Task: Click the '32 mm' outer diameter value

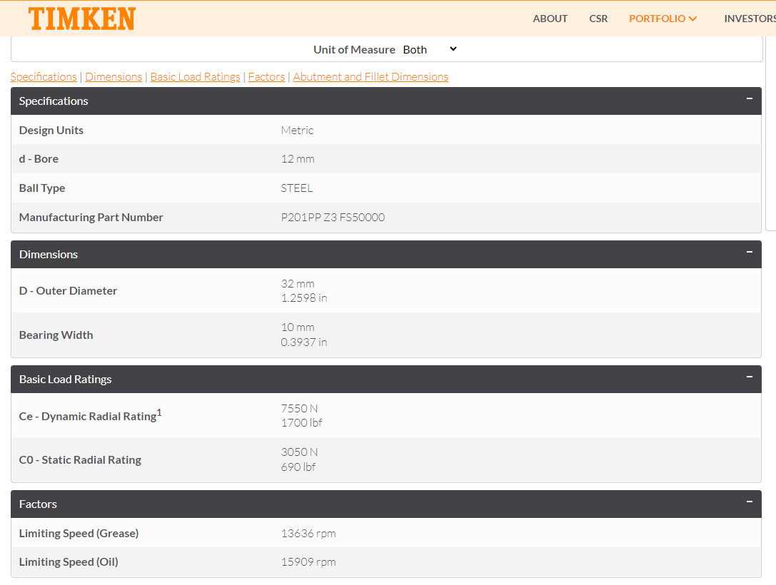Action: click(x=298, y=284)
